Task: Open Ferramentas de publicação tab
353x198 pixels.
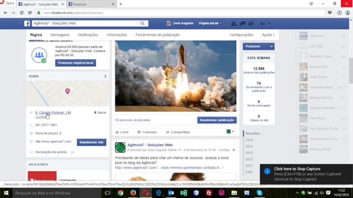Action: [x=158, y=35]
